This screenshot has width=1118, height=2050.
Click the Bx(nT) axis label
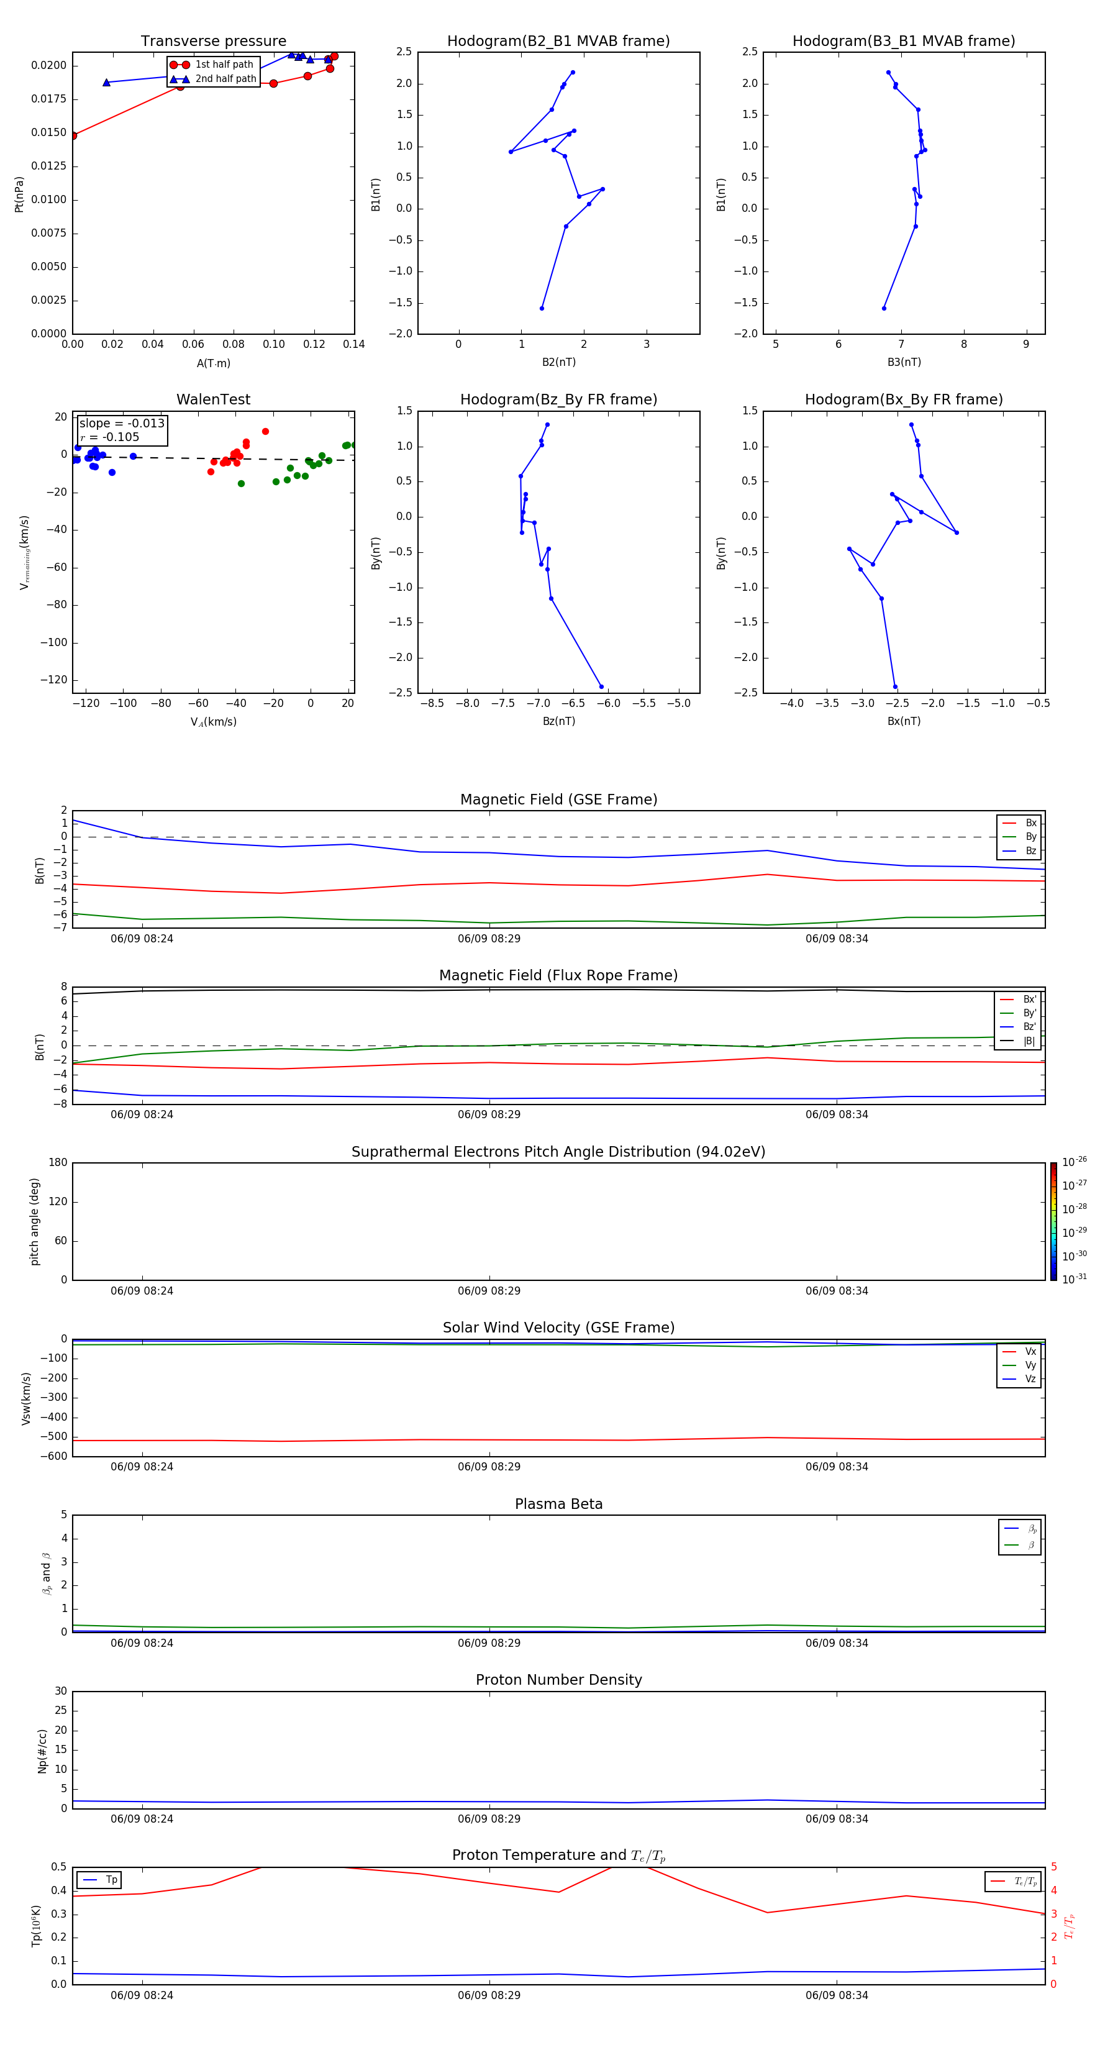(x=904, y=721)
